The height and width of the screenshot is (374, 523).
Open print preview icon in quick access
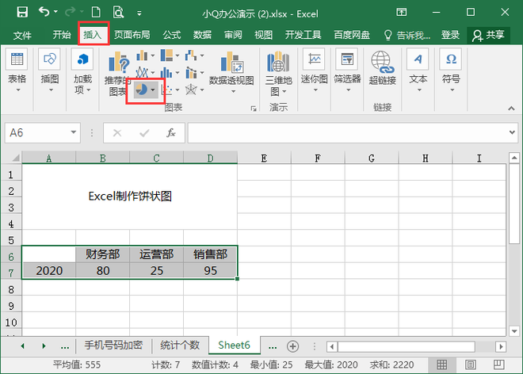point(118,13)
